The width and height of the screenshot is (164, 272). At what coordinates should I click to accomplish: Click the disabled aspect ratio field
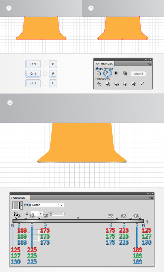point(58,213)
